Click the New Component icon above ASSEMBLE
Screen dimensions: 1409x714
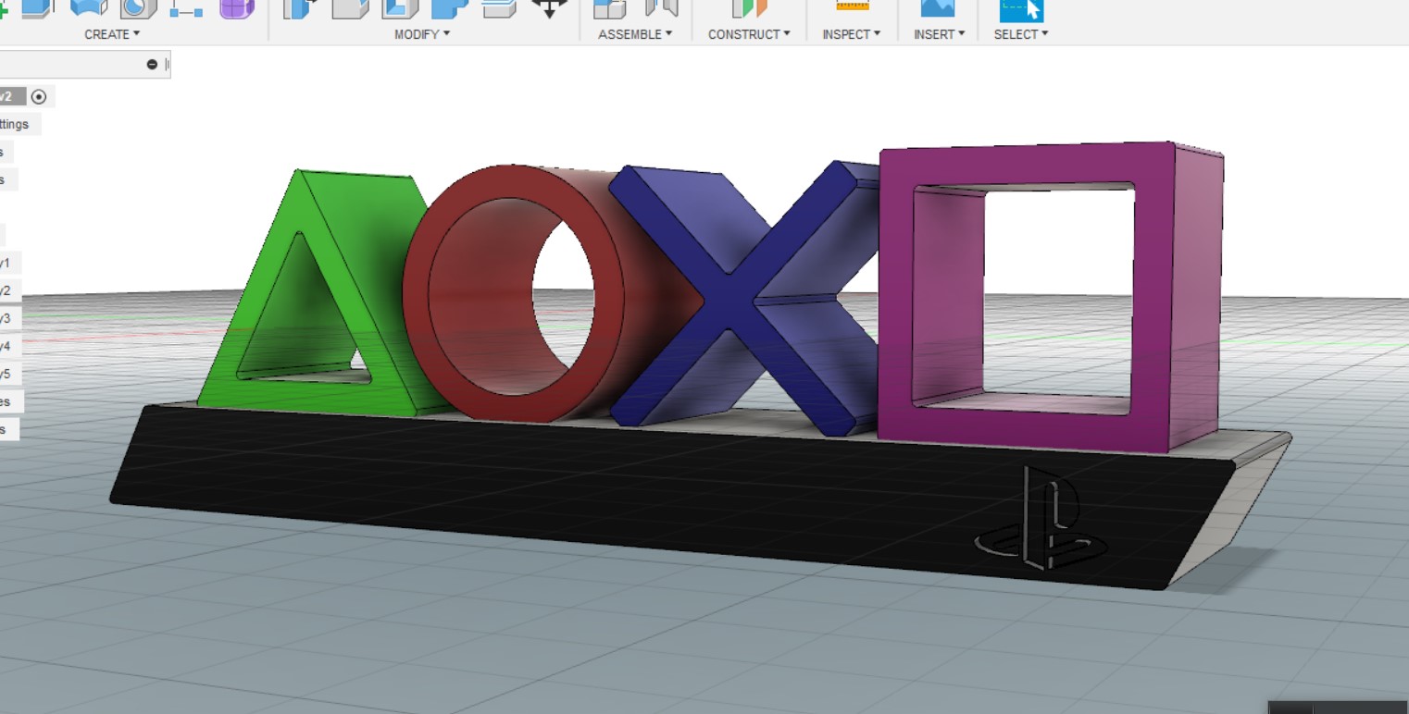point(608,8)
